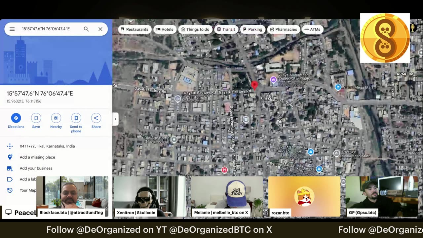Filter map by Pharmacies chip
The height and width of the screenshot is (238, 423).
284,29
